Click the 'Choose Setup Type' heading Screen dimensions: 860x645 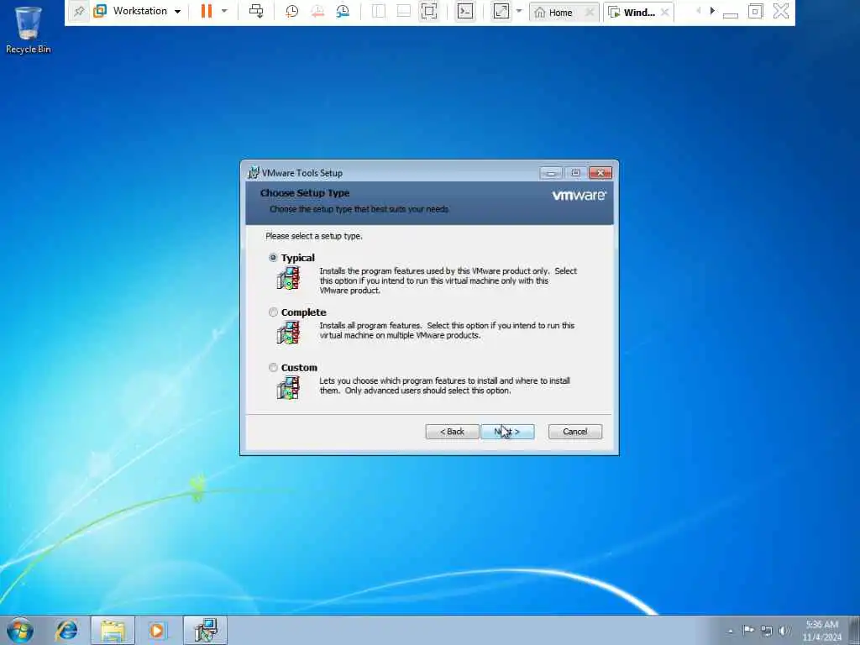[x=305, y=193]
